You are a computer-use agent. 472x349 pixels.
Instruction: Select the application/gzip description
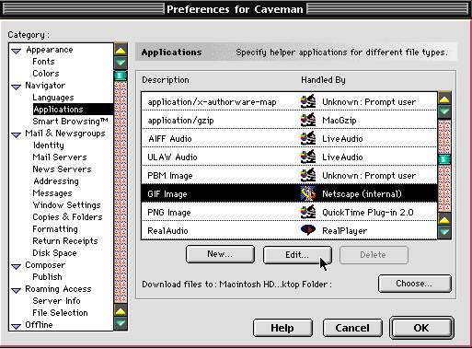pos(180,121)
